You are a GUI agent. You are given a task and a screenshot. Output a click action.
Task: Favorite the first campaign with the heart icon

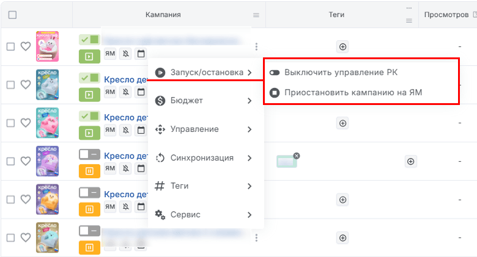[x=26, y=46]
